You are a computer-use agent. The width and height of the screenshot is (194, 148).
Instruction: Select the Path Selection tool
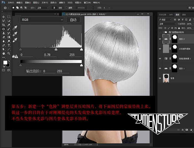point(4,49)
